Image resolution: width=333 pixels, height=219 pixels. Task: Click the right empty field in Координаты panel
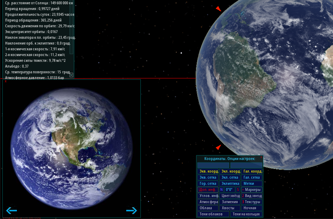[246, 165]
